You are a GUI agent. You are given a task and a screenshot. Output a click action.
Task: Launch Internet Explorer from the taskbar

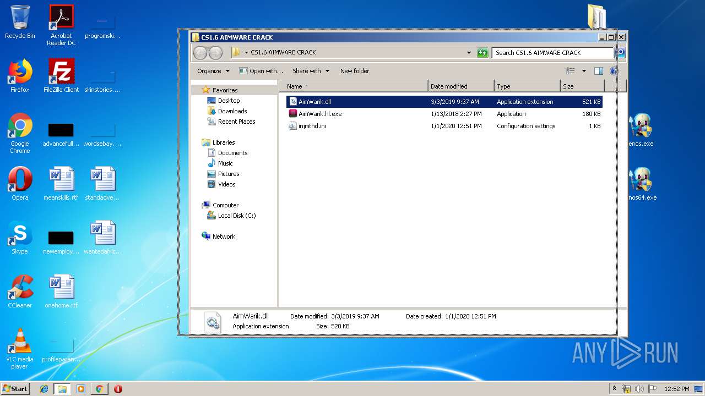(x=44, y=389)
